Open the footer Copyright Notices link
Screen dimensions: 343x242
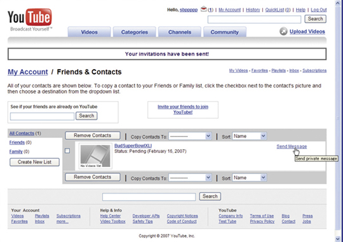coord(182,216)
